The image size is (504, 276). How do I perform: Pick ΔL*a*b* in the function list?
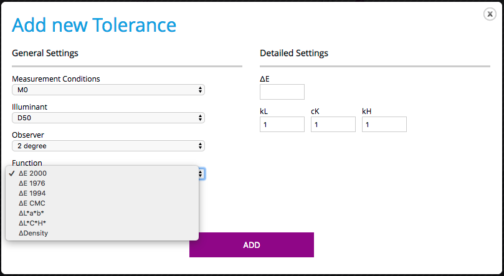point(102,213)
